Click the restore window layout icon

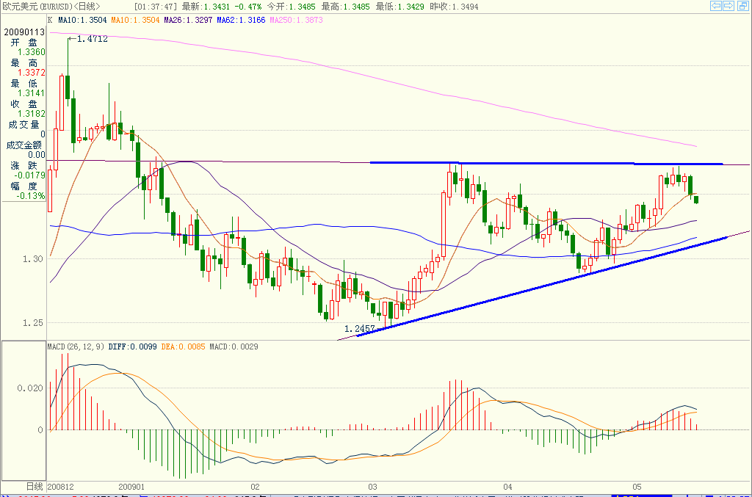(744, 6)
